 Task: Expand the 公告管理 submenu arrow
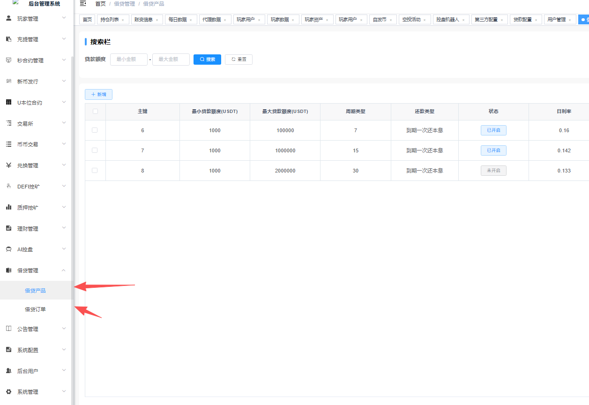(x=64, y=329)
